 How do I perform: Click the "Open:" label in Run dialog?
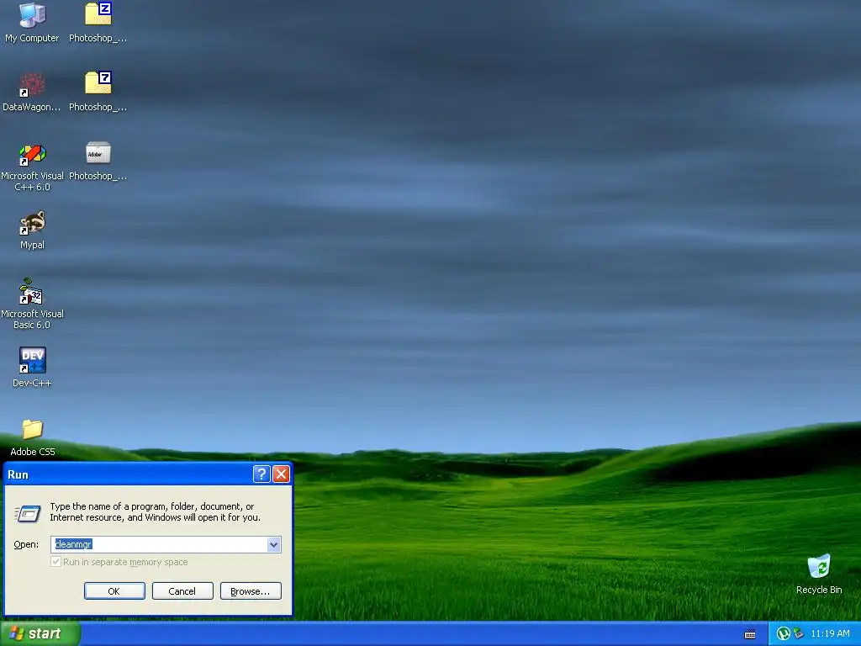(26, 544)
